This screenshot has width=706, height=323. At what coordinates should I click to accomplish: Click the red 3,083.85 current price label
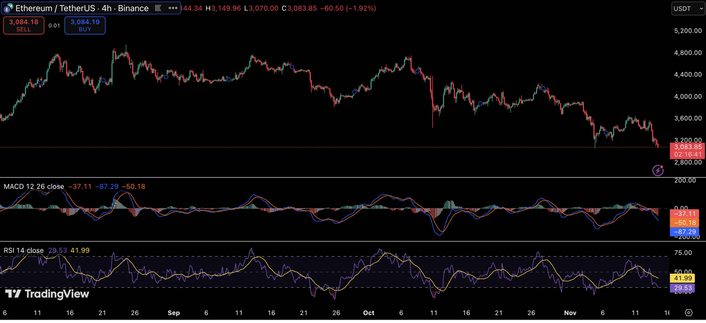pyautogui.click(x=688, y=147)
